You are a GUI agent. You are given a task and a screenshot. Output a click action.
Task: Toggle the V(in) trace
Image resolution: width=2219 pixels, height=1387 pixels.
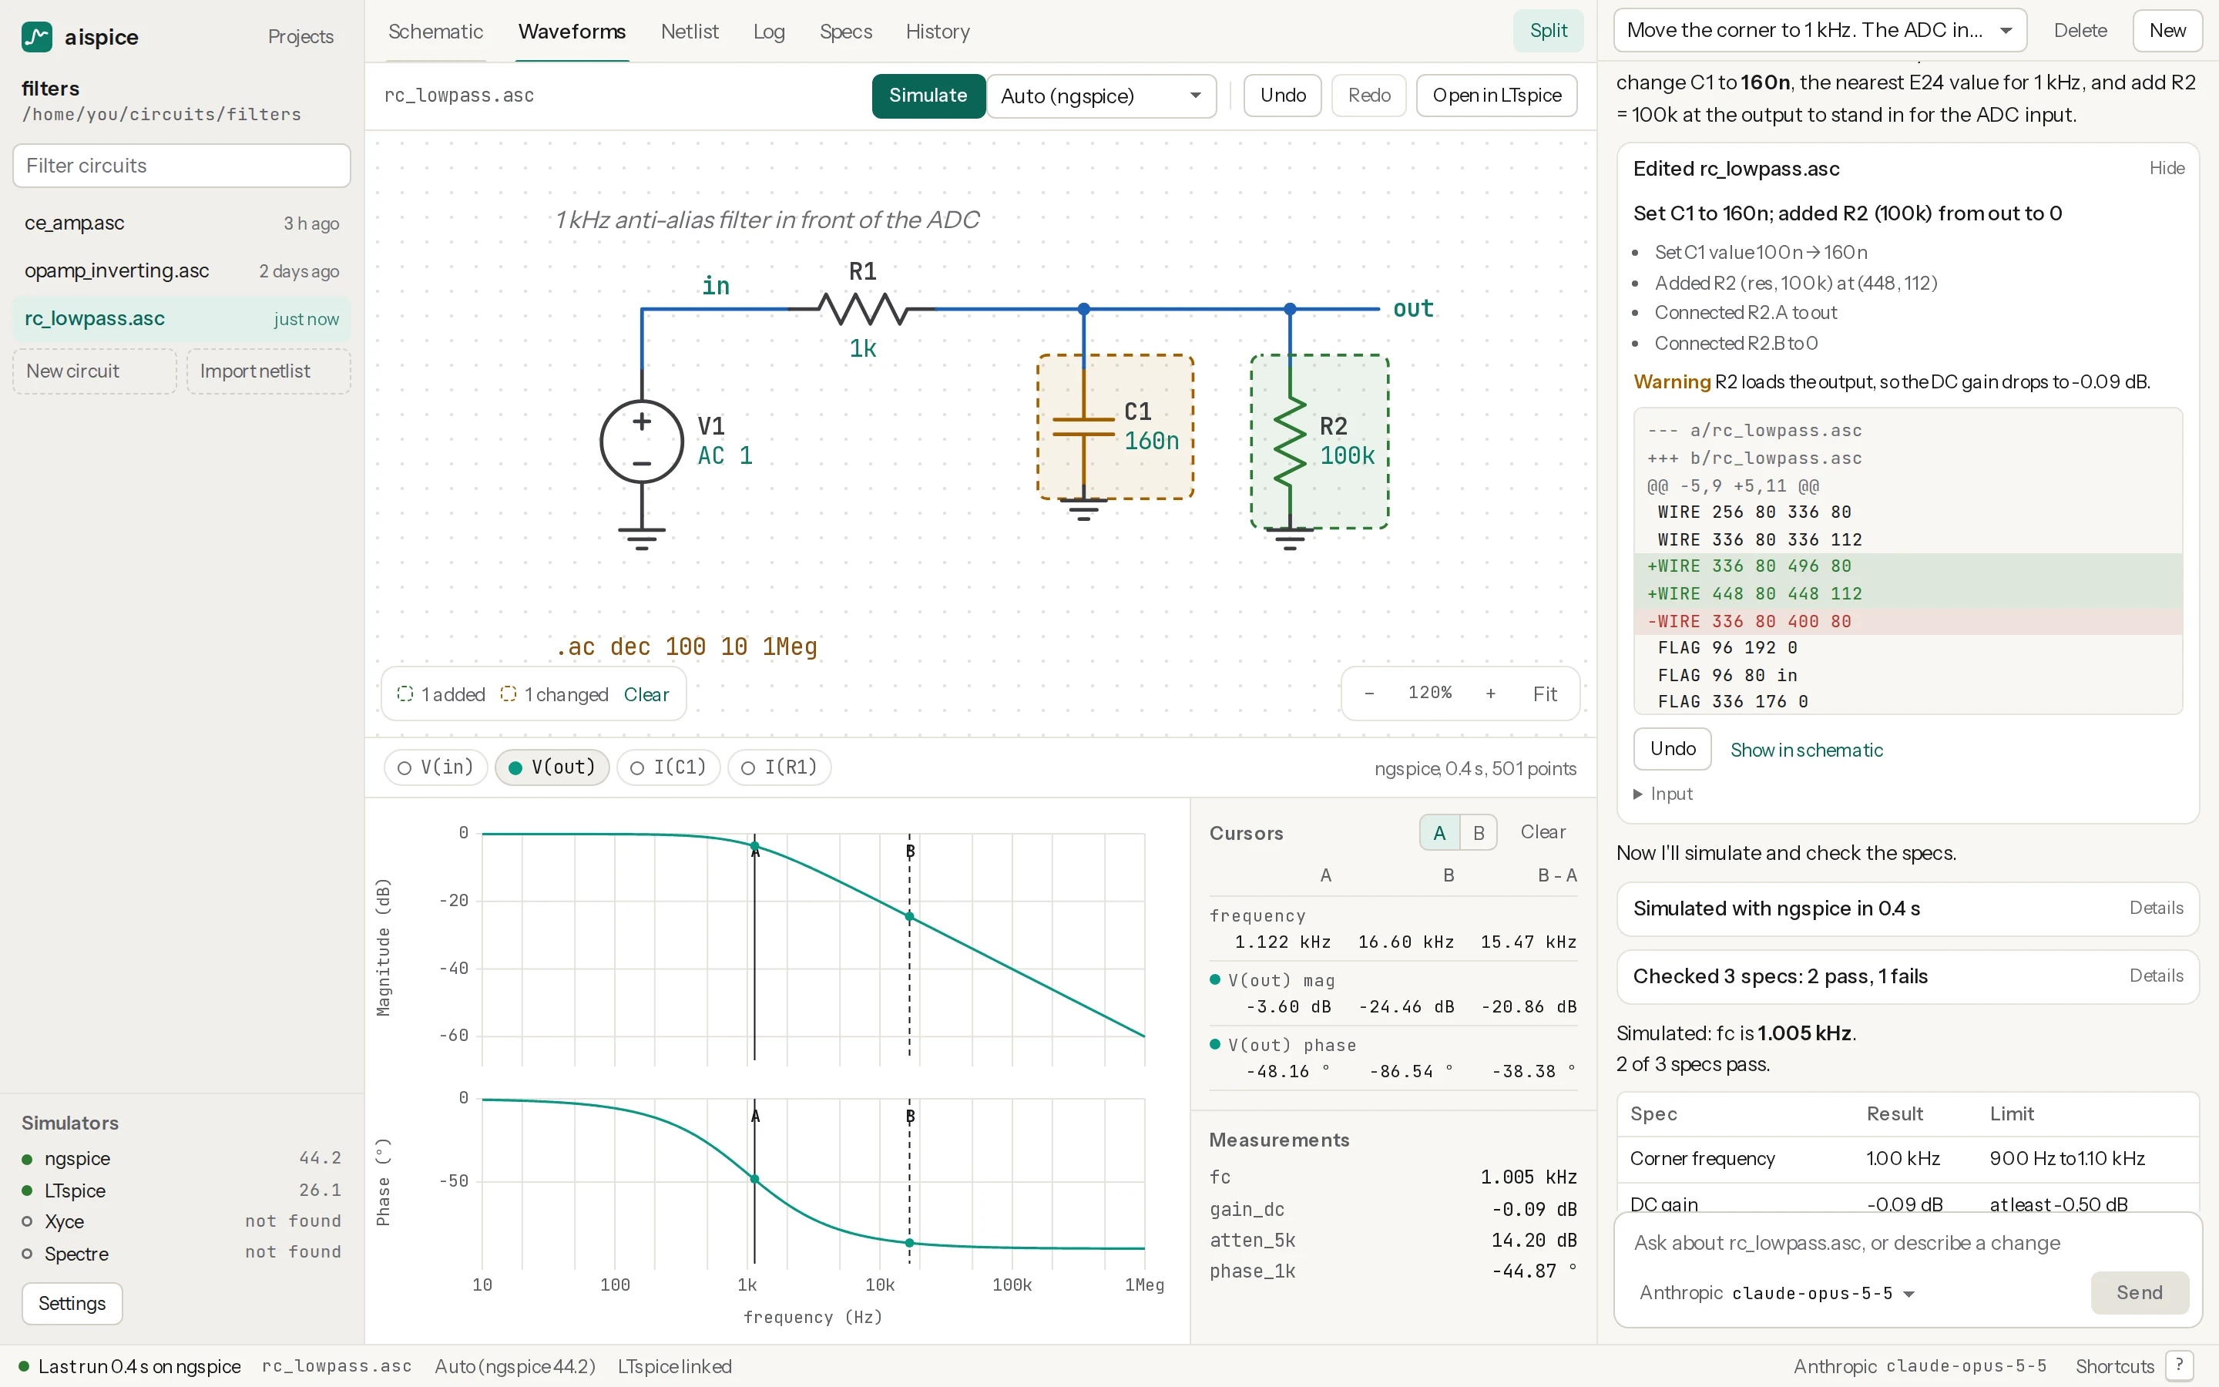[436, 767]
